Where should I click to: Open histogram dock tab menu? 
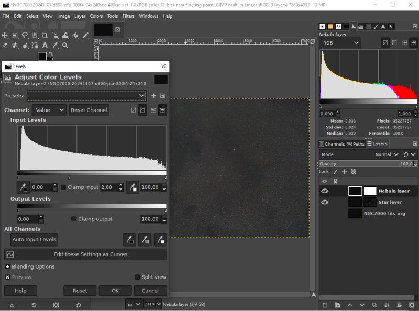pyautogui.click(x=415, y=26)
